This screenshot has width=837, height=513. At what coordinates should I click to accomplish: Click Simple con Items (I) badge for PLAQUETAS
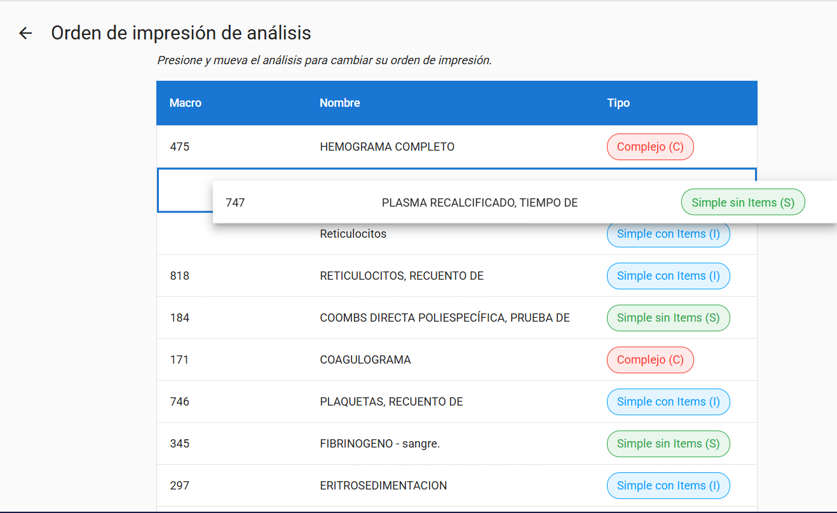[x=669, y=402]
